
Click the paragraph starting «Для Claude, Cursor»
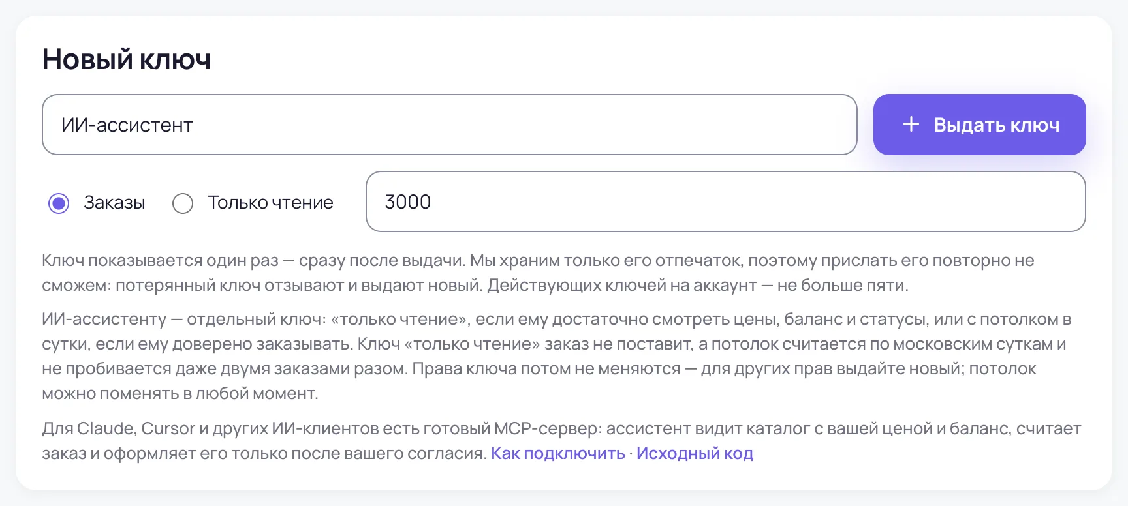[x=561, y=441]
